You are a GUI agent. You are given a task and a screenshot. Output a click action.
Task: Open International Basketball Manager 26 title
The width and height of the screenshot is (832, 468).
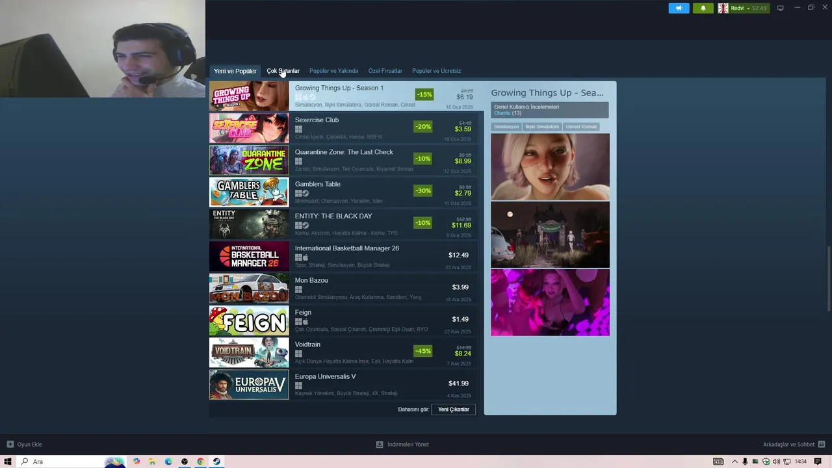pos(347,248)
